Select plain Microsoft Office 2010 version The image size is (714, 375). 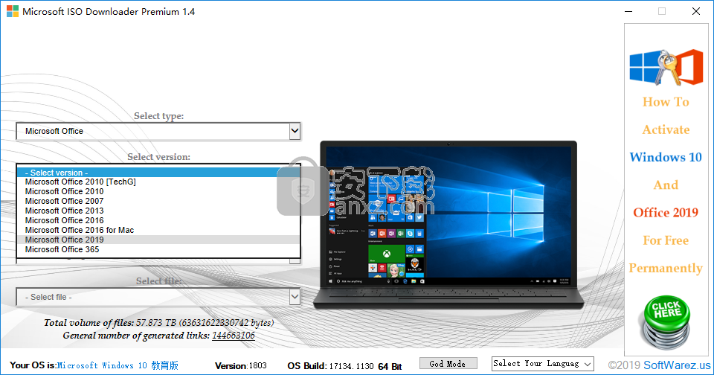158,191
